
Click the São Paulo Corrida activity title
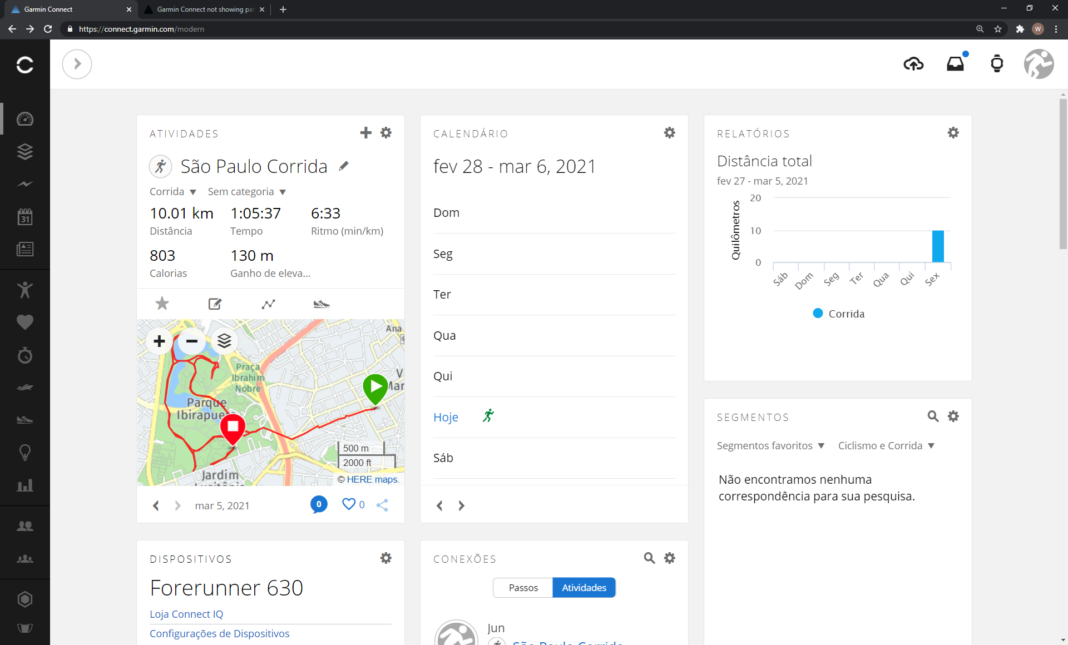coord(254,166)
